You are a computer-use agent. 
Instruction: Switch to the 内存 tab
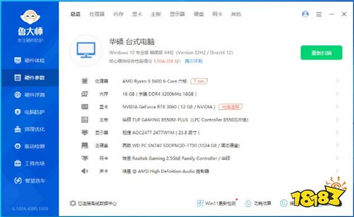click(119, 14)
